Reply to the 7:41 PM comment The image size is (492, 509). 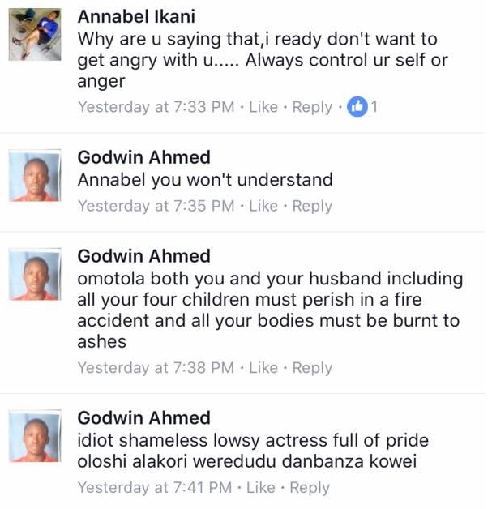pyautogui.click(x=310, y=488)
